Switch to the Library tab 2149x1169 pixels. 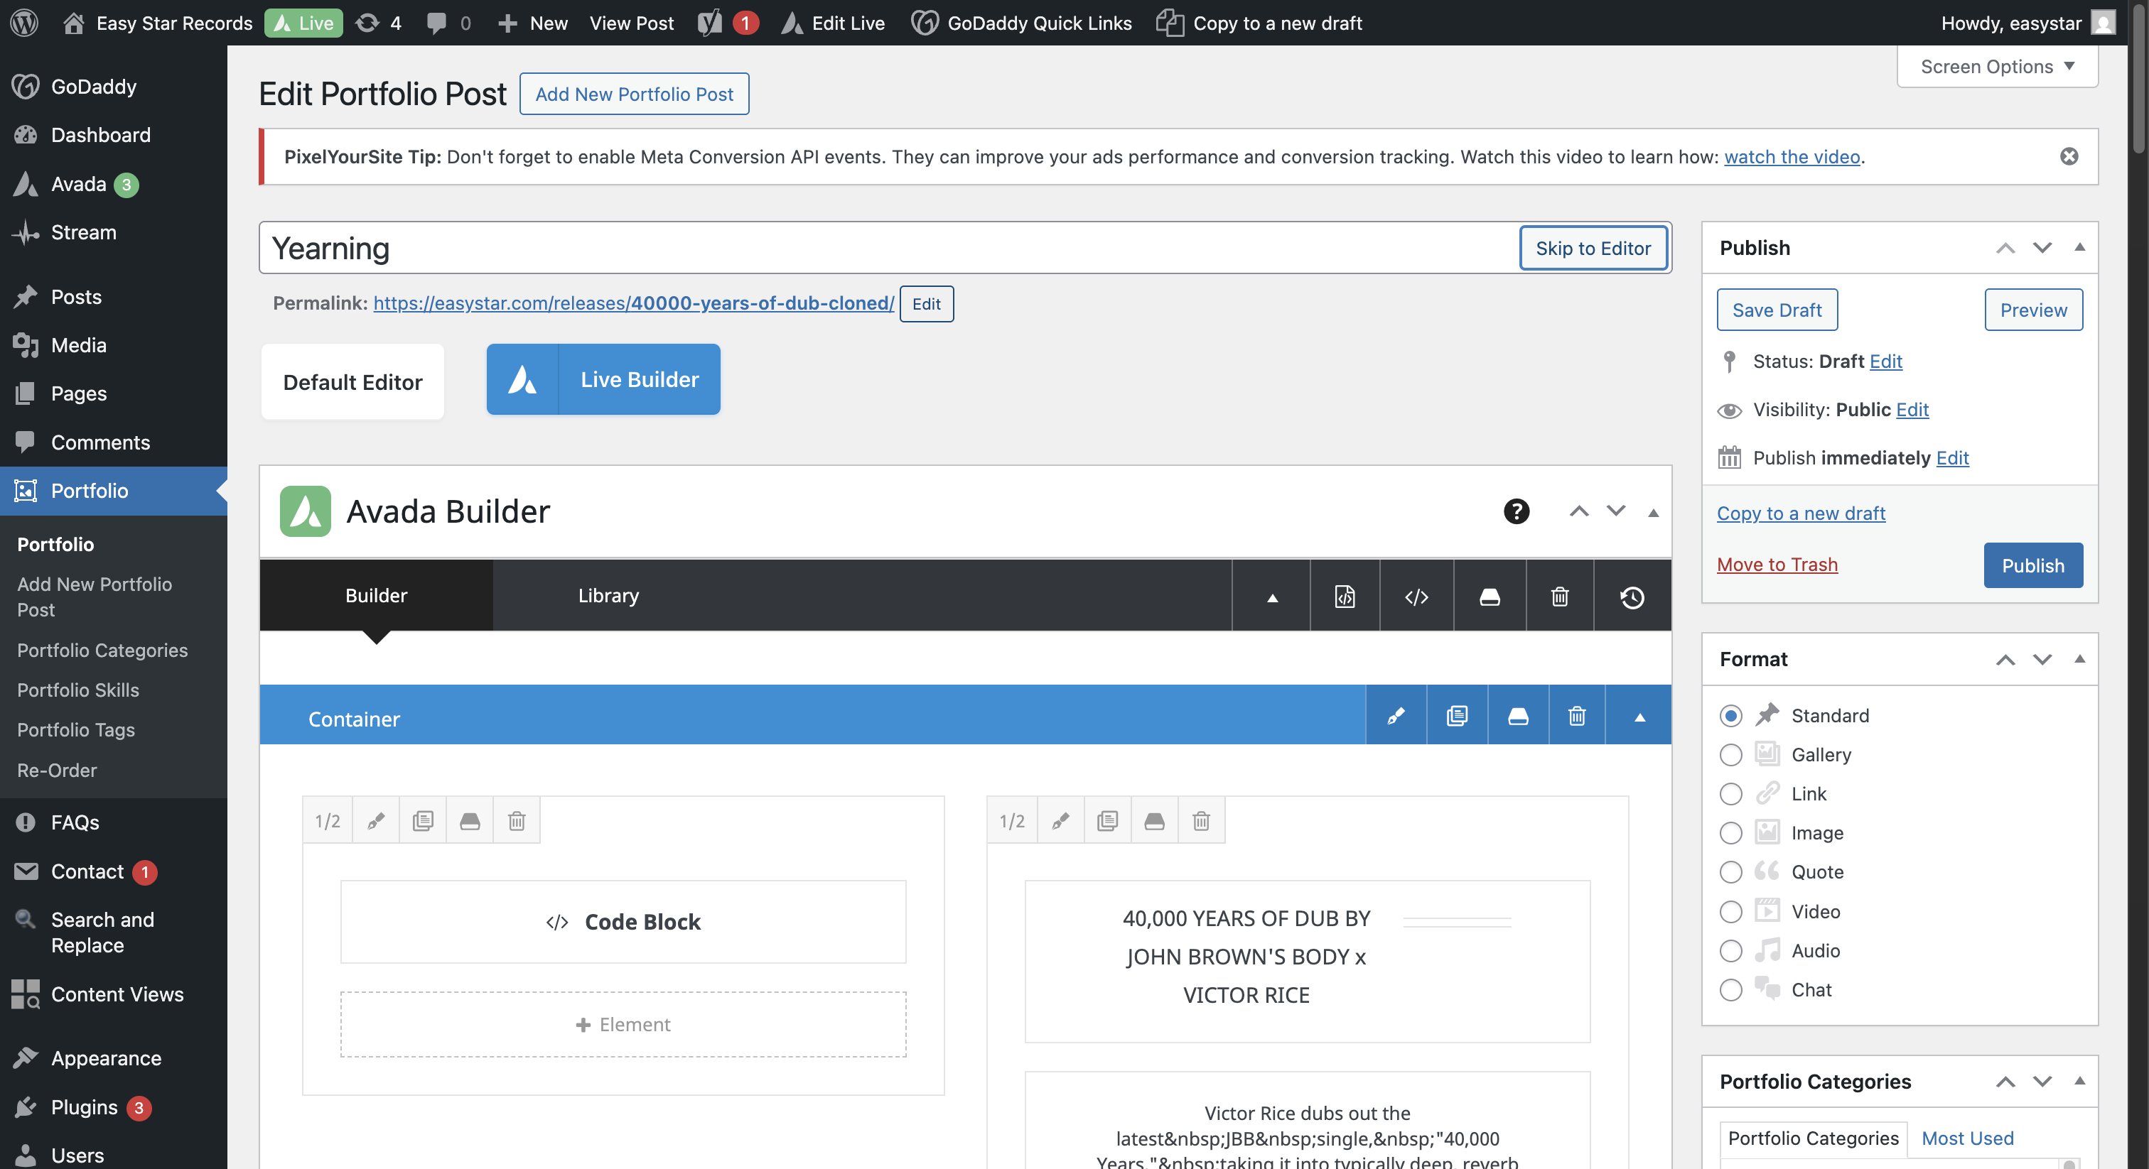(x=608, y=595)
